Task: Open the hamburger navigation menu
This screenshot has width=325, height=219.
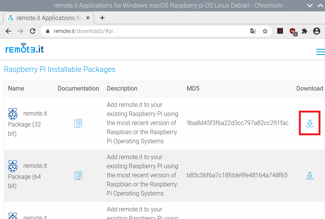Action: (320, 52)
